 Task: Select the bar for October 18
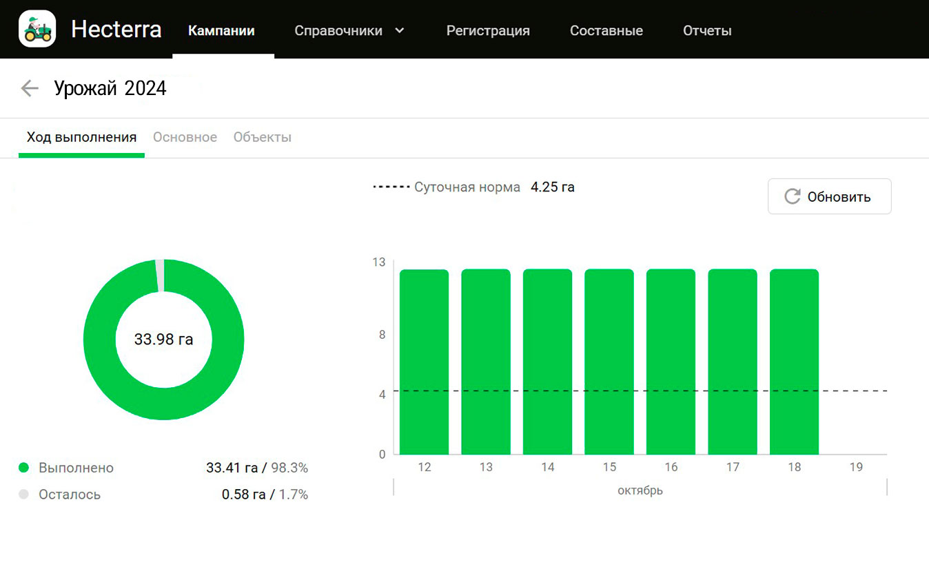pos(795,362)
